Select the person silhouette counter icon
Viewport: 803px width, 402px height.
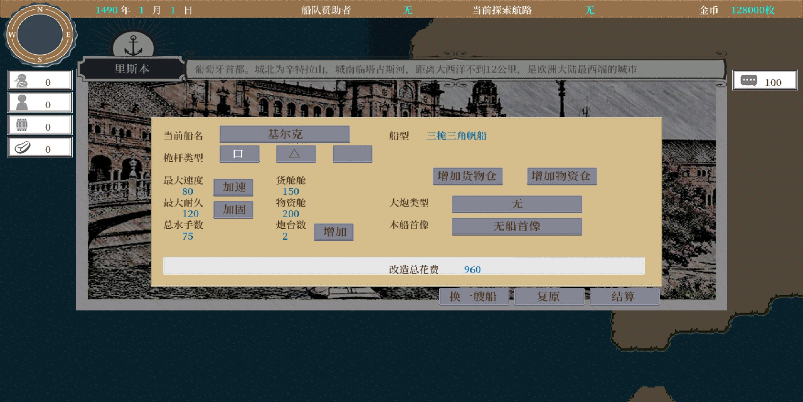click(22, 103)
